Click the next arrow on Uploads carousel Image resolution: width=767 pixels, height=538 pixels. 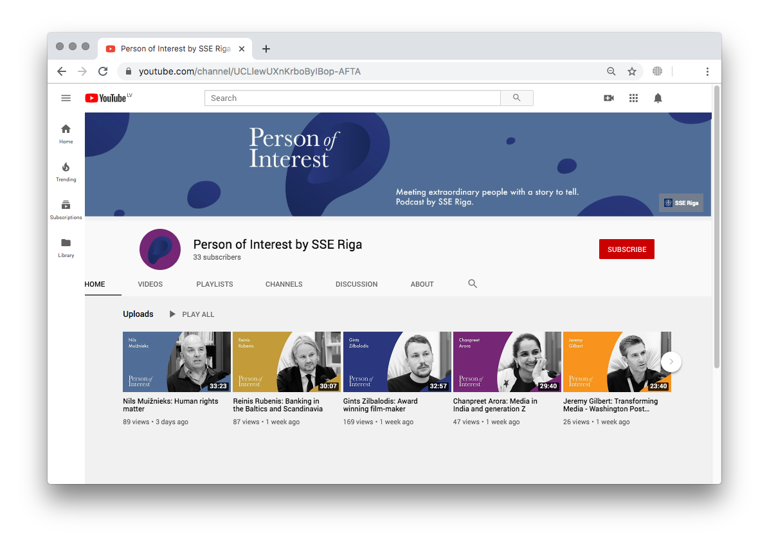point(671,362)
